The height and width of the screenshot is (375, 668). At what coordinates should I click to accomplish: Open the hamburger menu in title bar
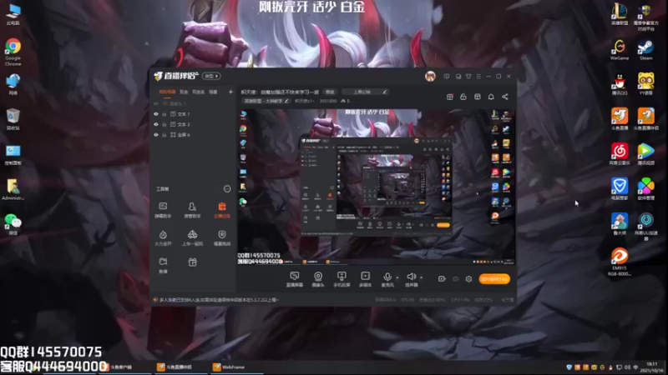coord(478,77)
